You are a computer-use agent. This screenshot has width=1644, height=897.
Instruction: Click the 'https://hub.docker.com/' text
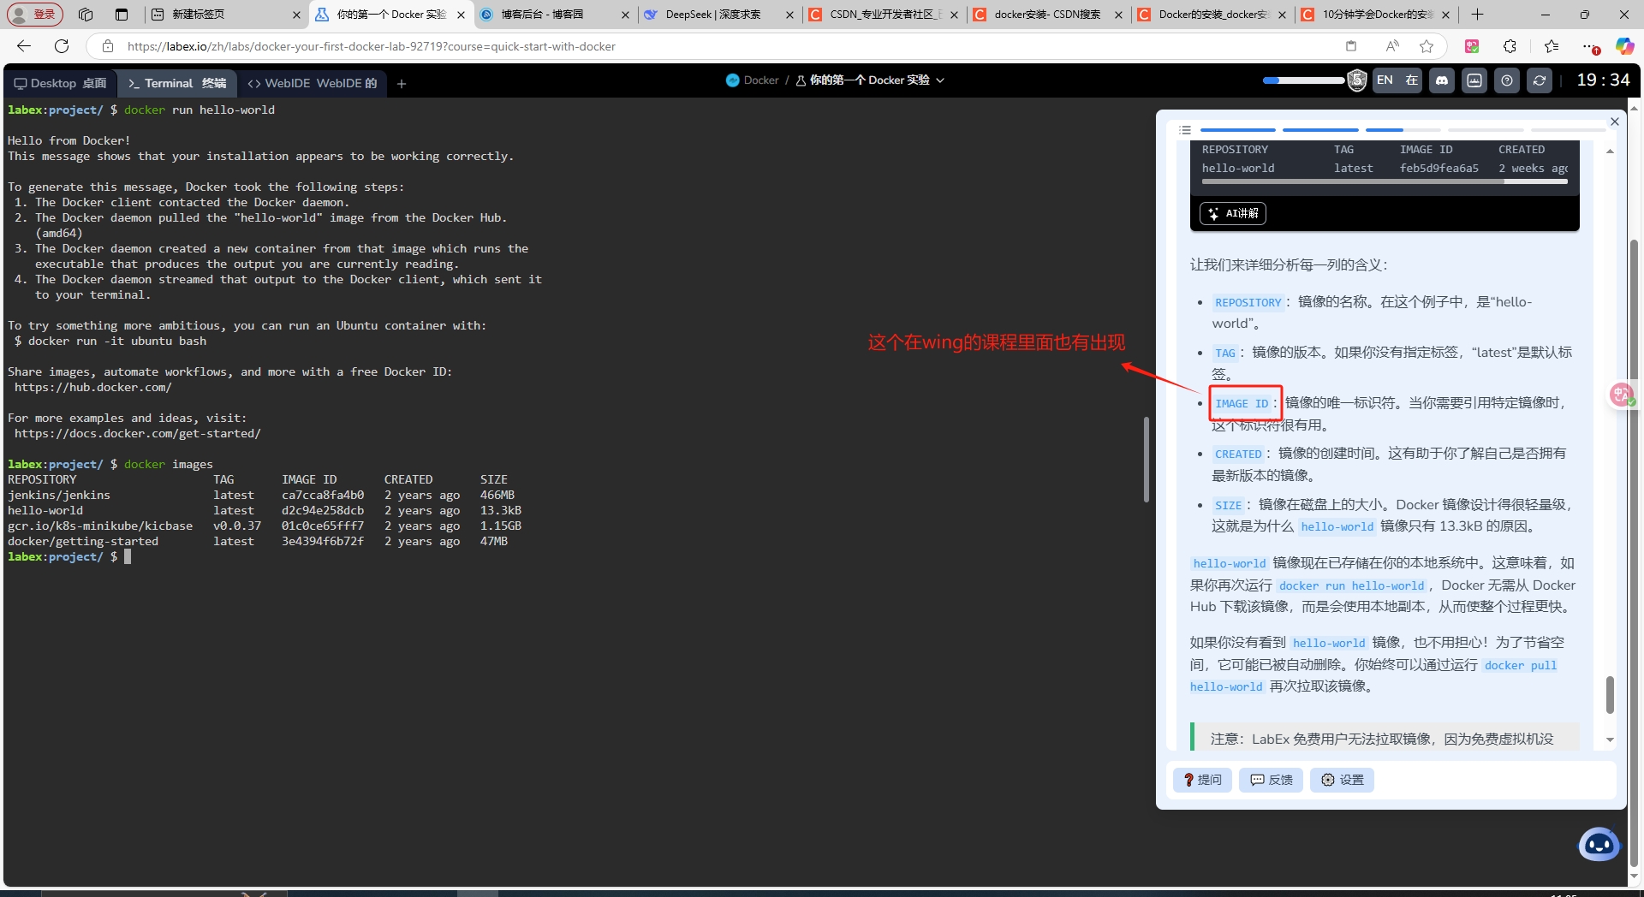pyautogui.click(x=93, y=388)
